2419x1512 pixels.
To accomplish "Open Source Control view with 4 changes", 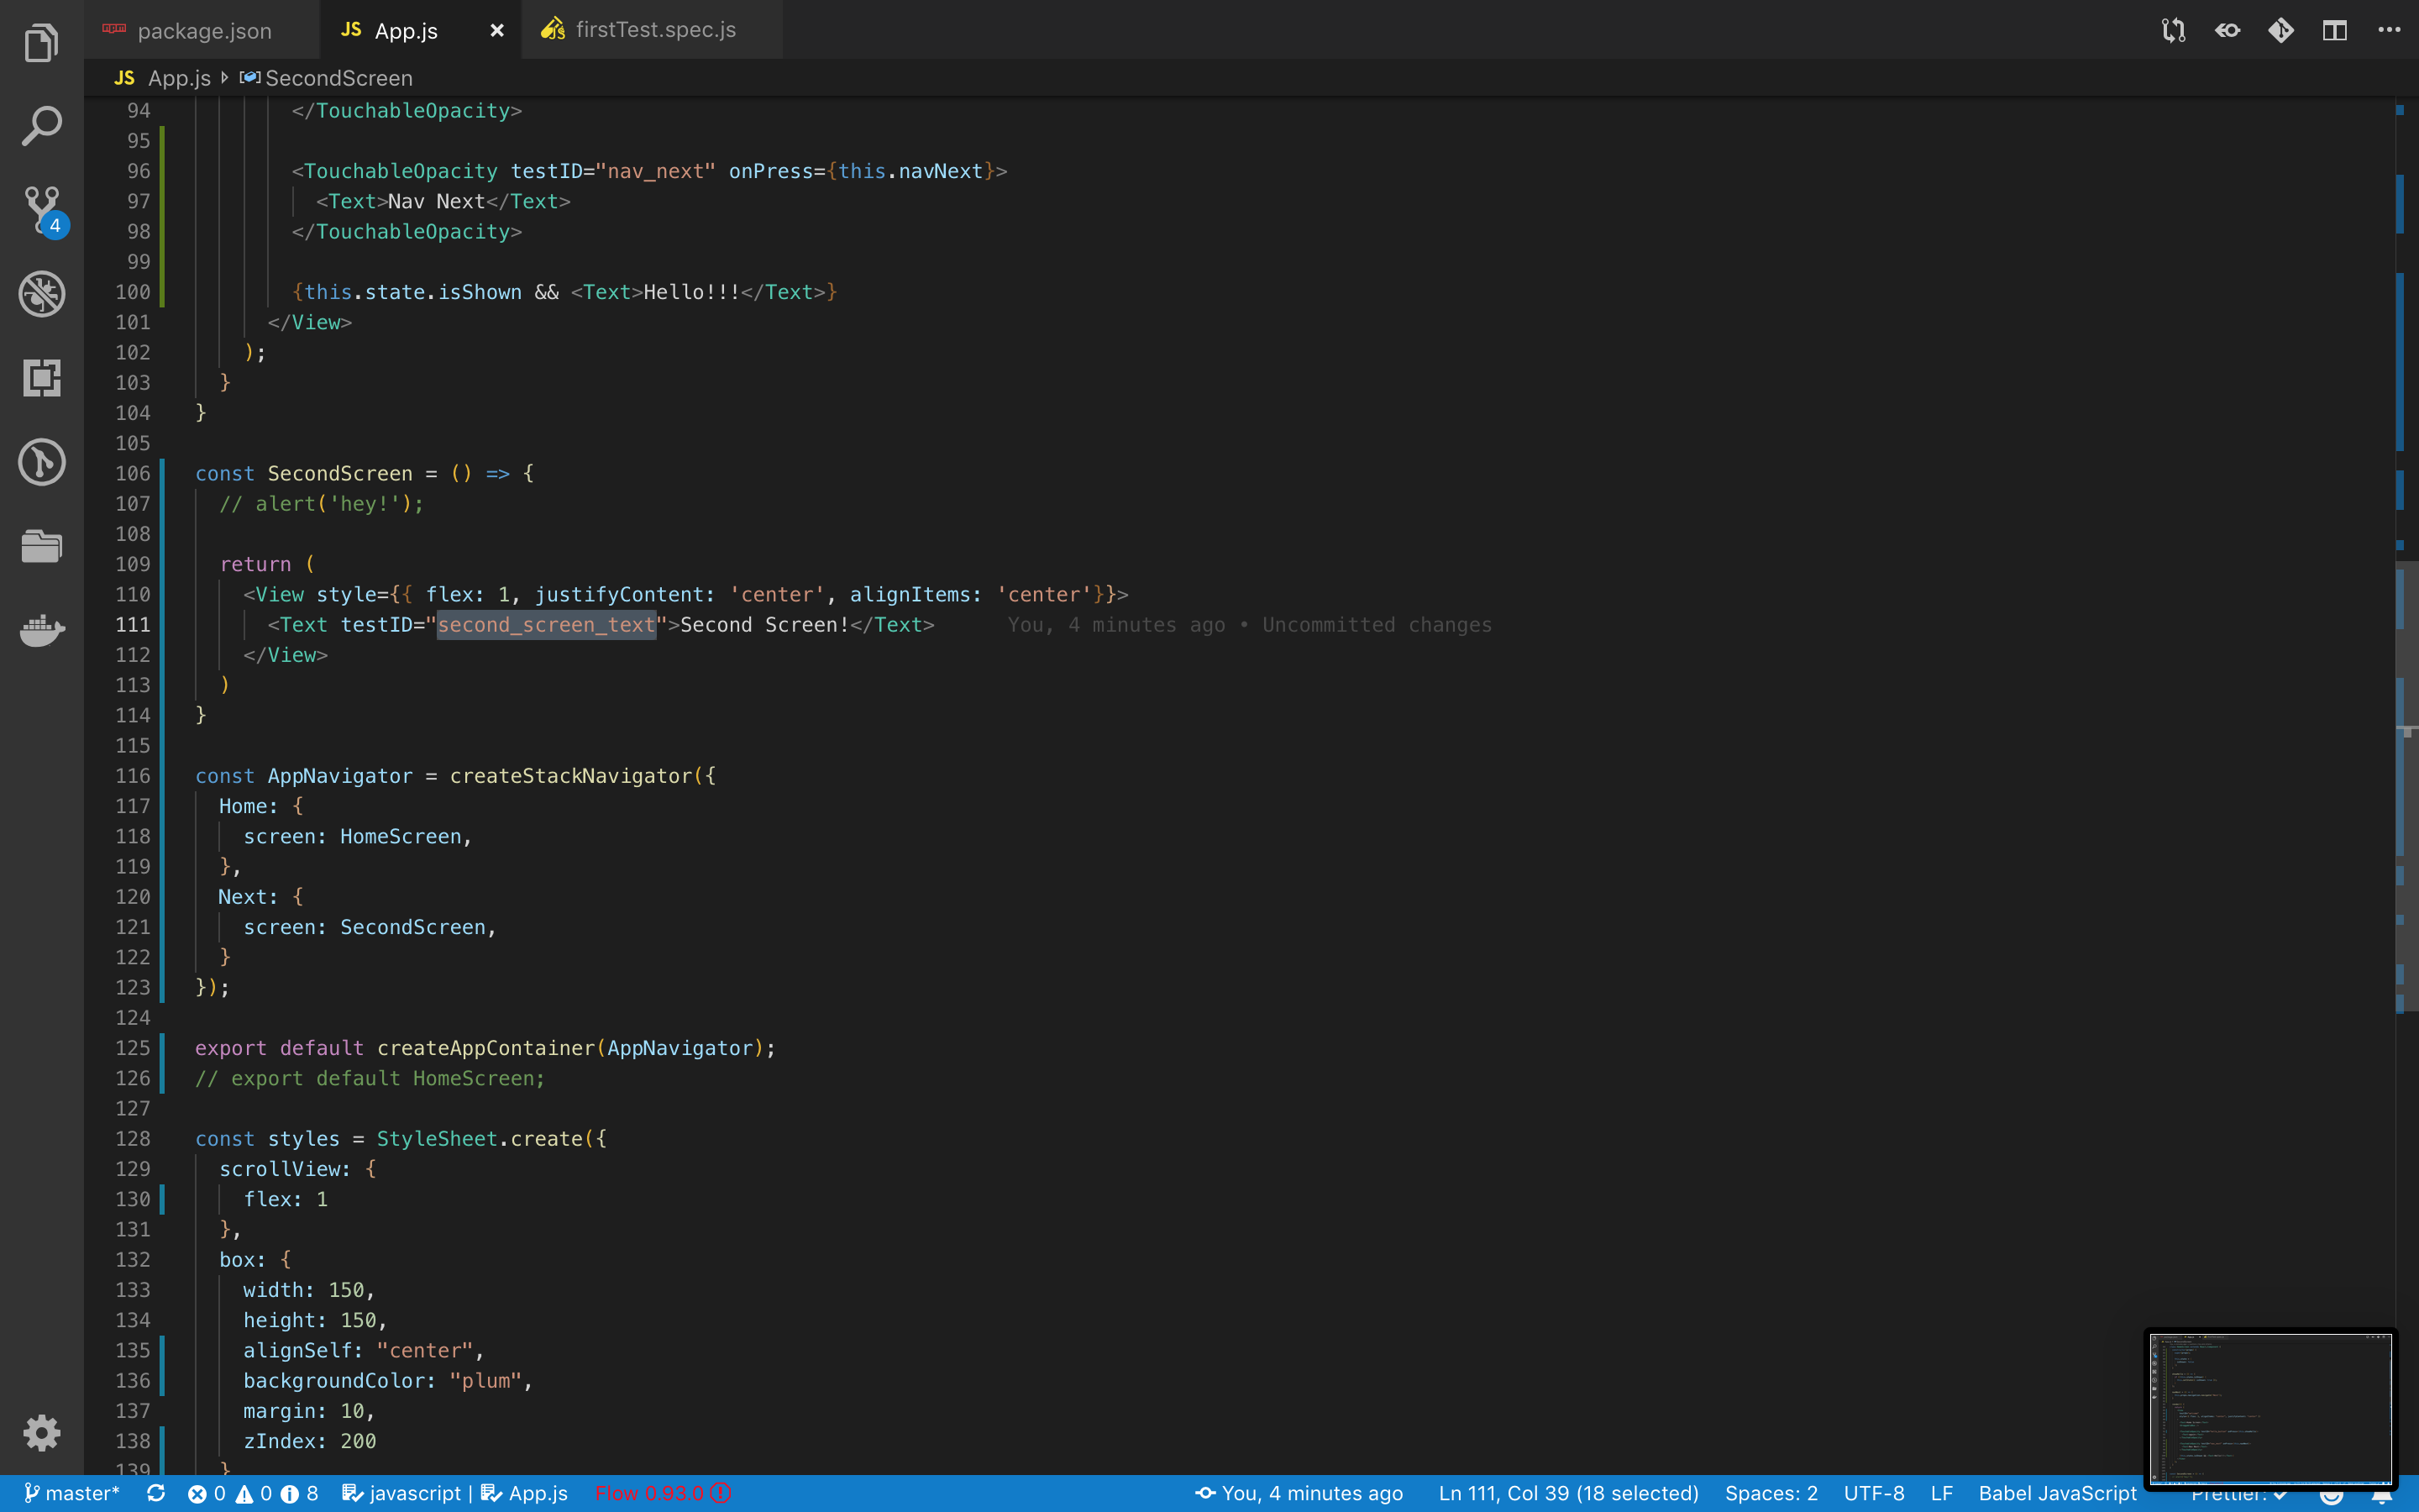I will point(43,210).
